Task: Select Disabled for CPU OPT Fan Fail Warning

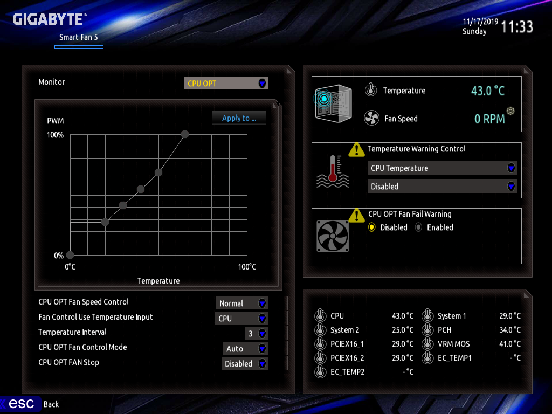Action: [388, 227]
